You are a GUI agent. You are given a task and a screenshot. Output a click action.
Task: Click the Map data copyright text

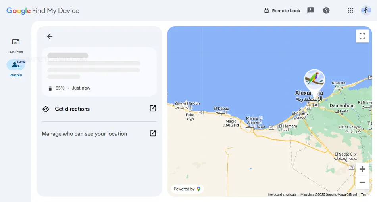[329, 194]
